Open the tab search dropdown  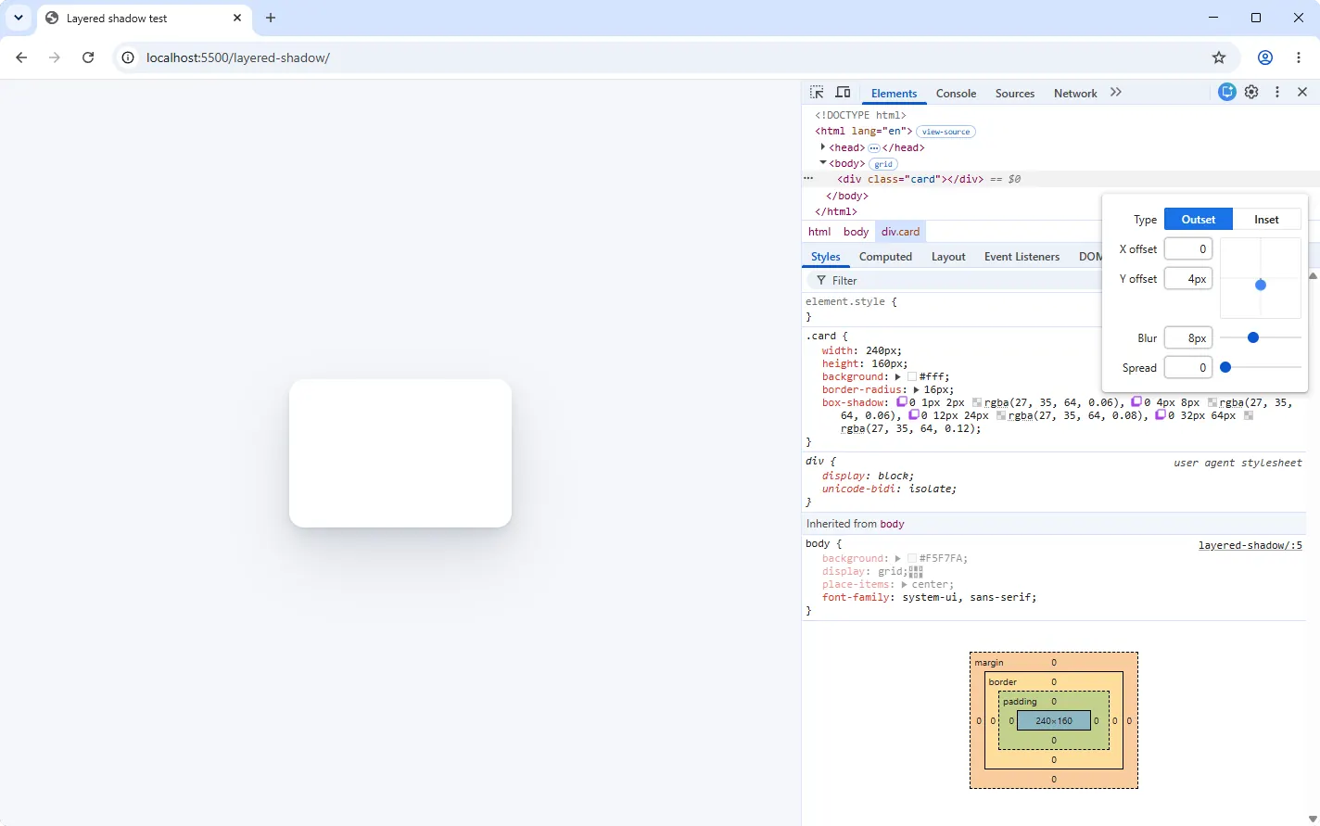(x=18, y=18)
